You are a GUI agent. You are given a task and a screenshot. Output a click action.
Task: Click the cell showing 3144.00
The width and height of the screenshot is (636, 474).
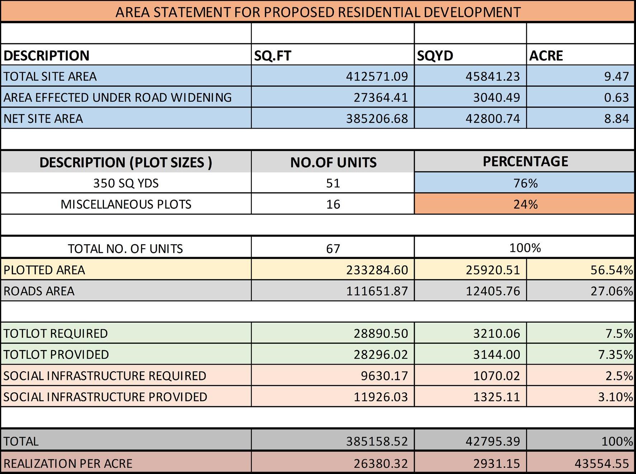tap(470, 354)
